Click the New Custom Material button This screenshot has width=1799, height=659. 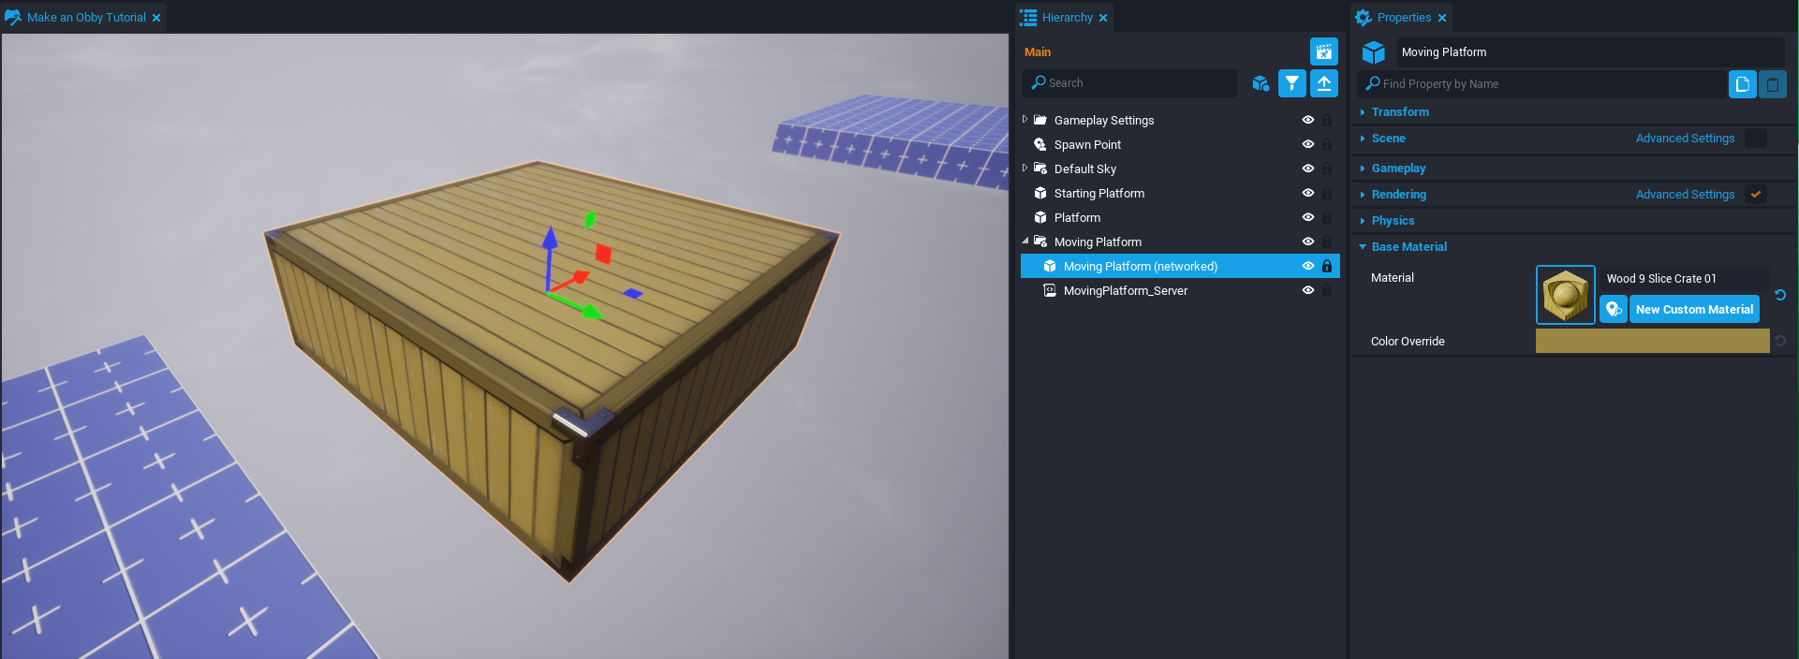coord(1694,310)
